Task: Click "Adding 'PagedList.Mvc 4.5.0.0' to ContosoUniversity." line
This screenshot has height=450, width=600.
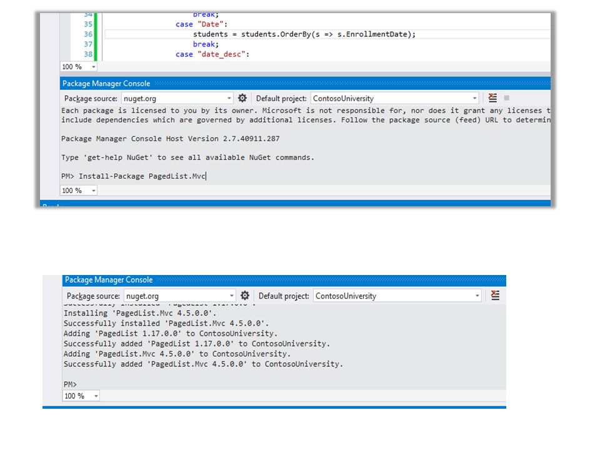Action: pyautogui.click(x=177, y=354)
